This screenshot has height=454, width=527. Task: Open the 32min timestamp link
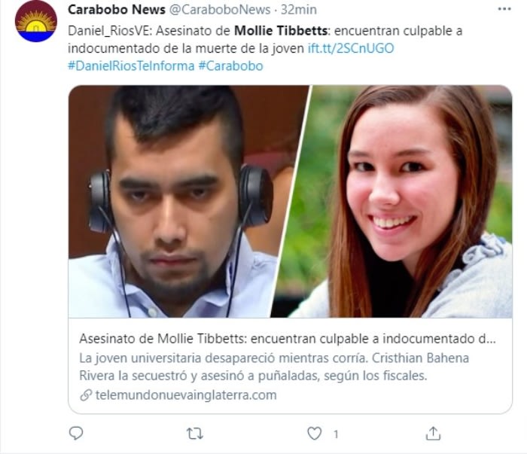coord(299,10)
